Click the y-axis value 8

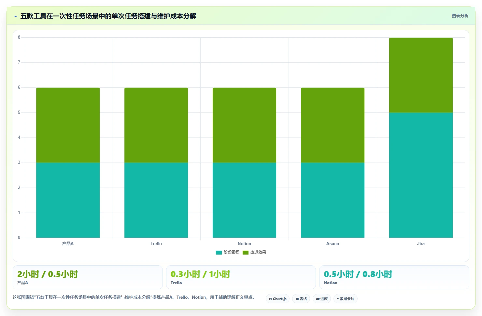pos(19,37)
